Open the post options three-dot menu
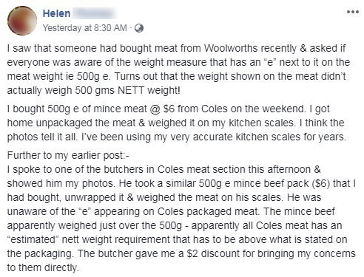The height and width of the screenshot is (277, 364). click(x=353, y=12)
